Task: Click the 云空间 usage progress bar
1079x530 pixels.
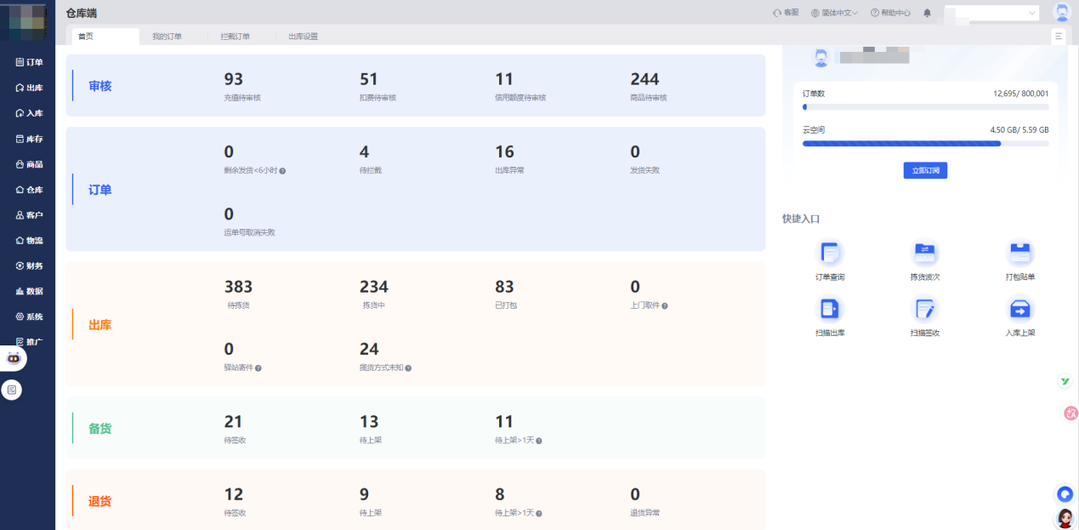Action: coord(925,144)
